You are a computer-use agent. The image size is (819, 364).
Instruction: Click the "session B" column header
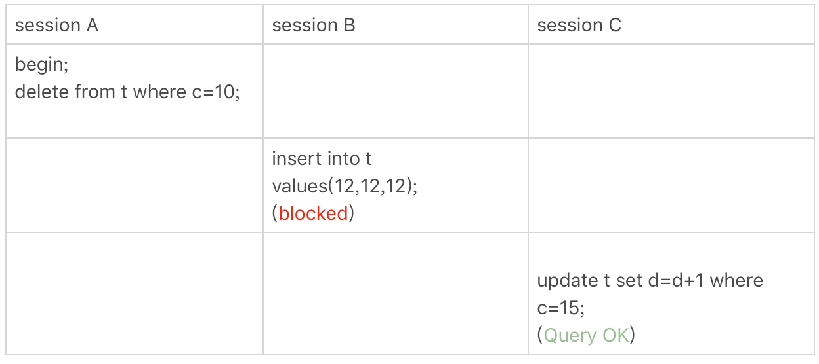314,26
